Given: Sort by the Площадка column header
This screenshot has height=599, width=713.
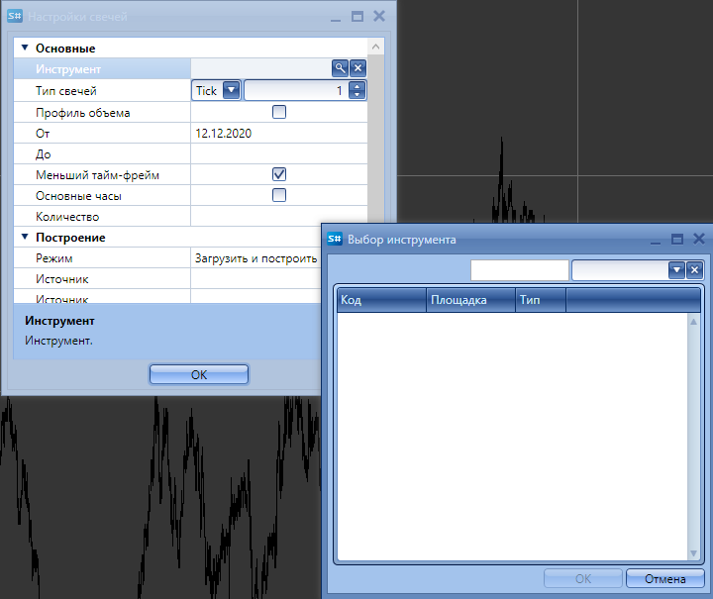Looking at the screenshot, I should click(x=470, y=300).
